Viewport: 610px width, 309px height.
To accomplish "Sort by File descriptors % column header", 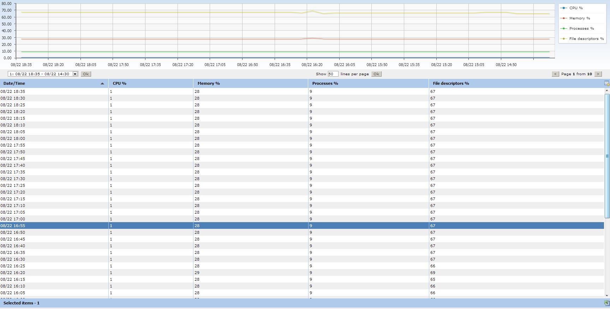I will [451, 84].
